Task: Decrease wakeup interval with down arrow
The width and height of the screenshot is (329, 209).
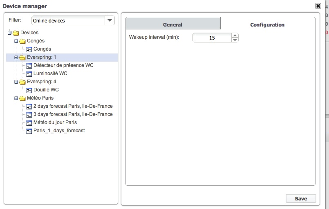Action: click(235, 40)
